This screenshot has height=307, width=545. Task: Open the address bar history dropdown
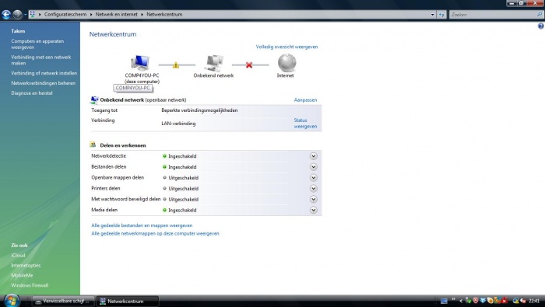coord(432,15)
